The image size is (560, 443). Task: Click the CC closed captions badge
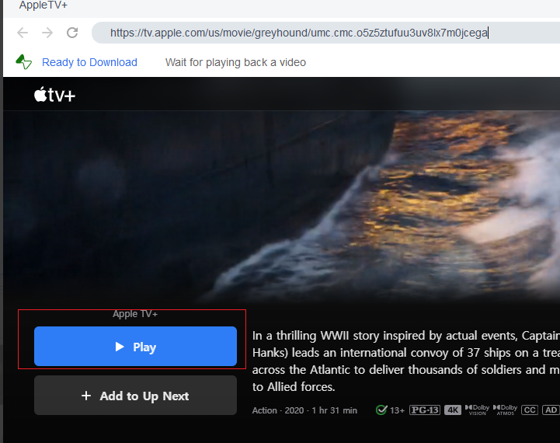coord(530,410)
